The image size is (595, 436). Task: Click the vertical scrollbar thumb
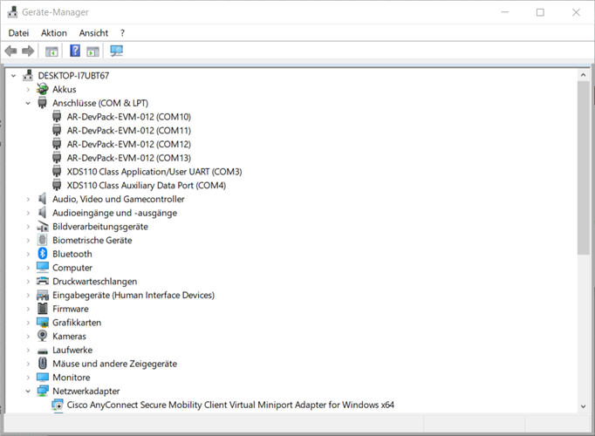pos(584,167)
